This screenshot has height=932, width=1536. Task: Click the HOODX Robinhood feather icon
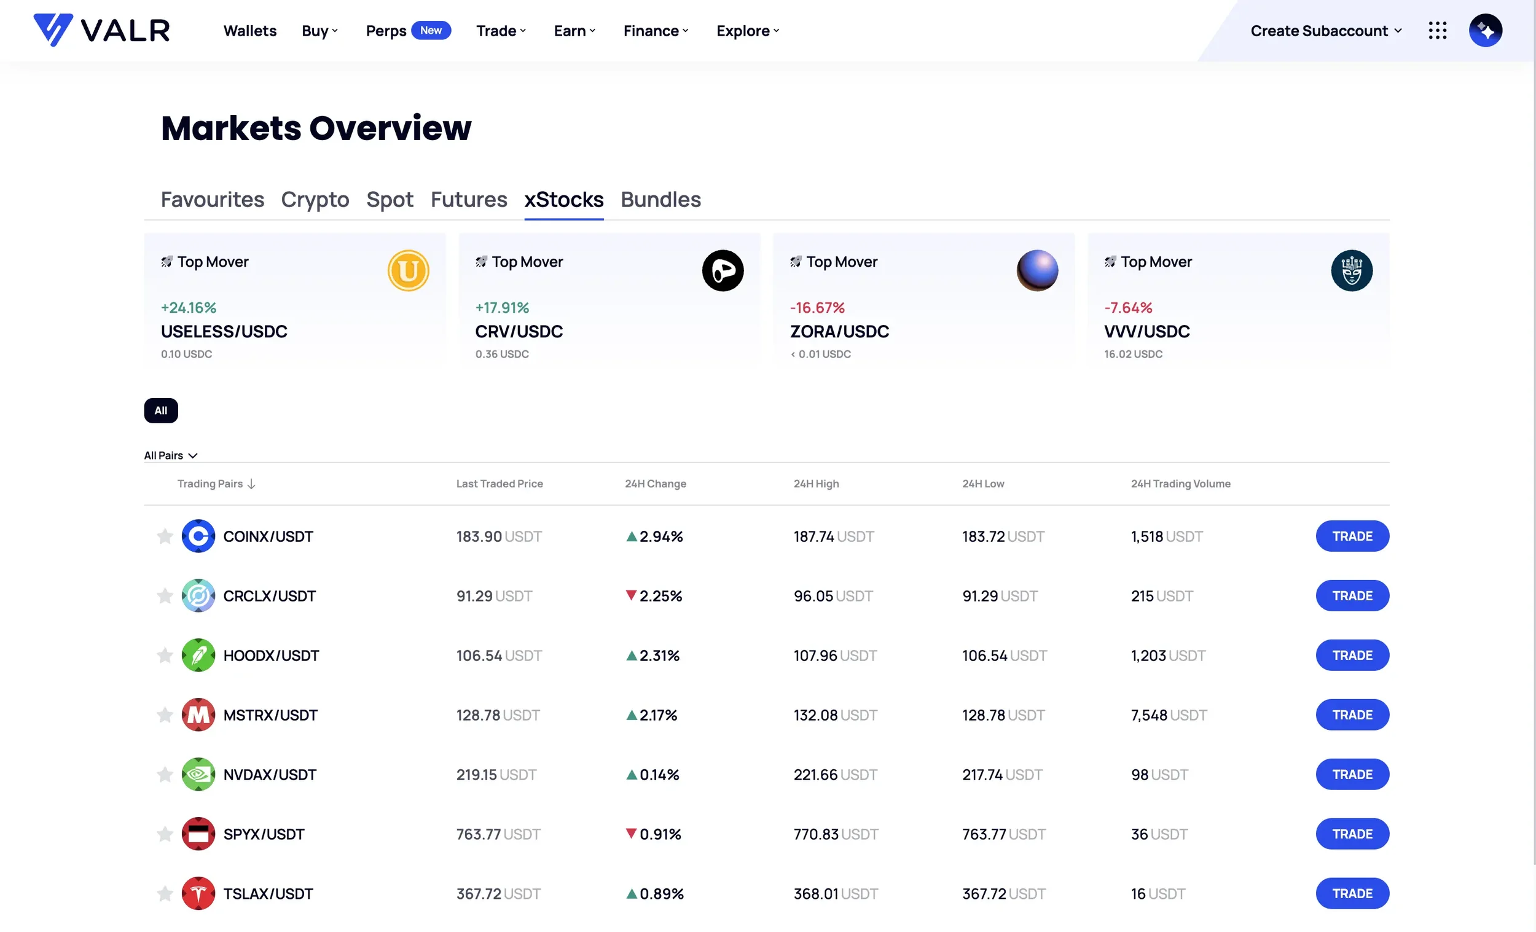(x=198, y=655)
